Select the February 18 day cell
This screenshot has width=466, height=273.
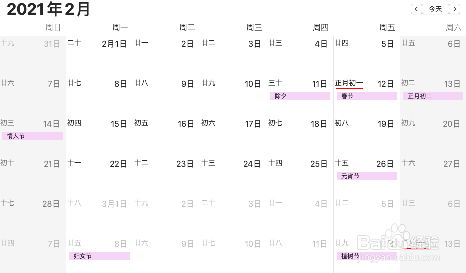pyautogui.click(x=300, y=136)
